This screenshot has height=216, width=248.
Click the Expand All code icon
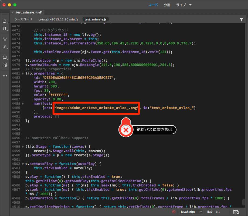point(5,39)
